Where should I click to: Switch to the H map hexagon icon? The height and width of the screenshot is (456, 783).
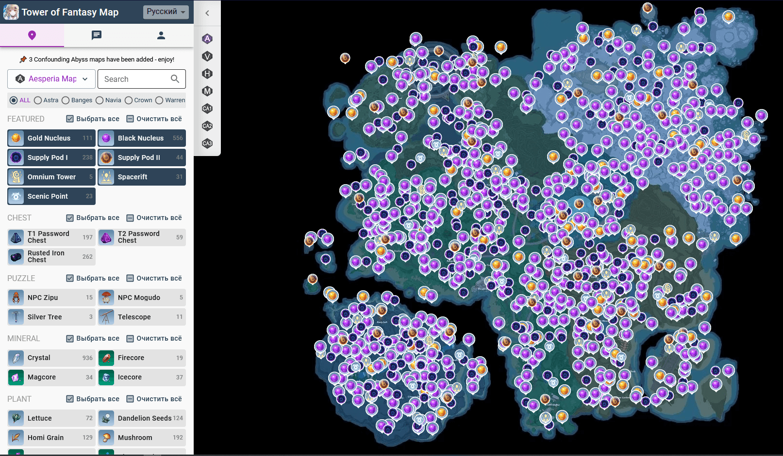[207, 74]
